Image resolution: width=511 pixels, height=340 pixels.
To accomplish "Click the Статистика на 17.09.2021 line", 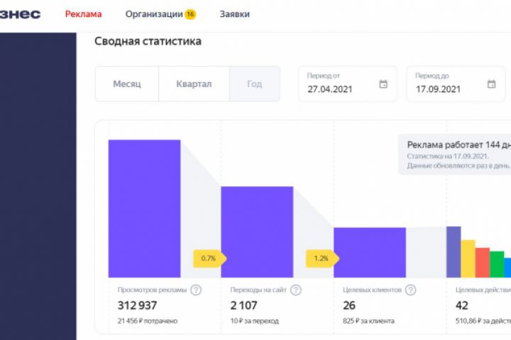I will (448, 156).
